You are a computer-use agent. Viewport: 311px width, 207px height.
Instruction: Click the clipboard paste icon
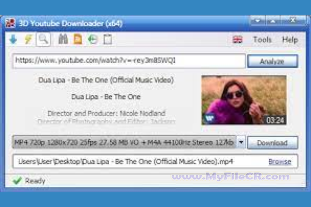(x=108, y=39)
